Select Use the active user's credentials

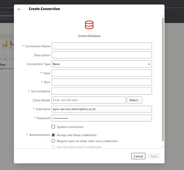tap(53, 147)
